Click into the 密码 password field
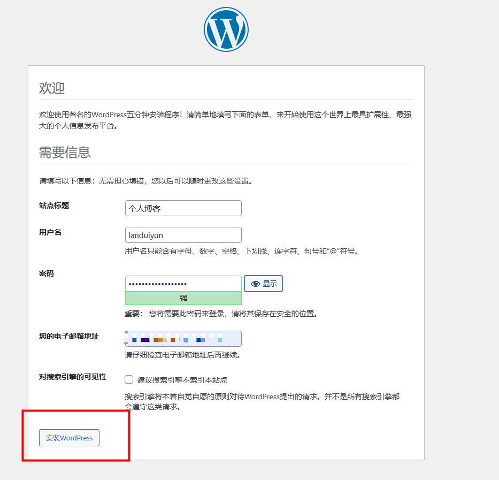Image resolution: width=499 pixels, height=480 pixels. pyautogui.click(x=183, y=284)
